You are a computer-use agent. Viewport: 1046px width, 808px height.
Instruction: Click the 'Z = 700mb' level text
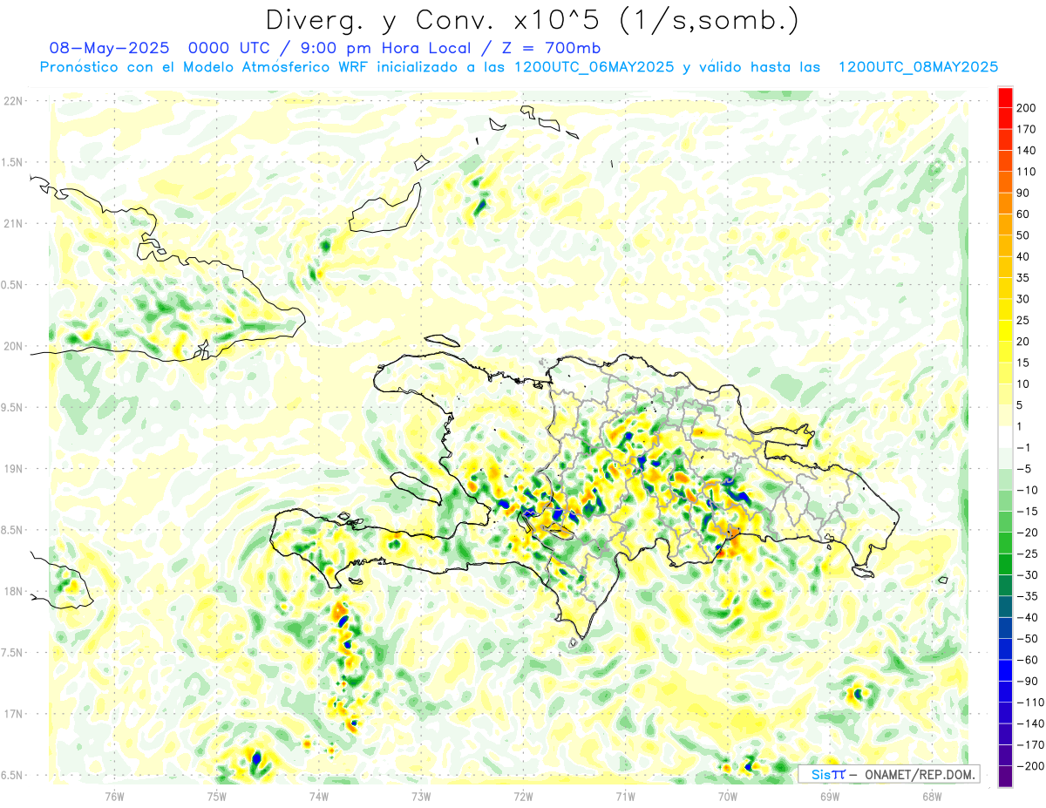pyautogui.click(x=551, y=48)
